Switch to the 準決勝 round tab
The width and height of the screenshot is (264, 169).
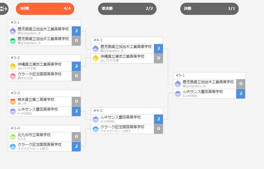click(x=127, y=9)
